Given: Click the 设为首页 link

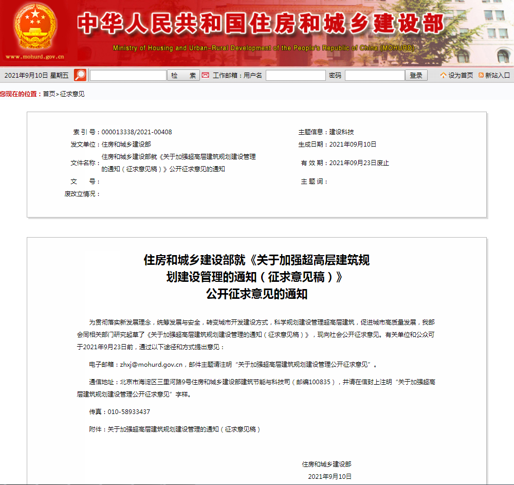Looking at the screenshot, I should point(461,76).
